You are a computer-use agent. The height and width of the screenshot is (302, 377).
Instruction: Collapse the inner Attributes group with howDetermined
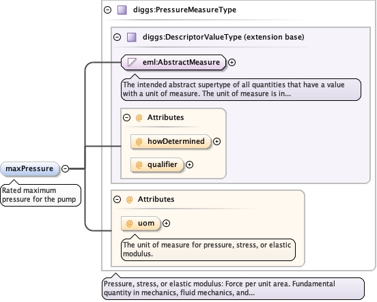pyautogui.click(x=127, y=118)
